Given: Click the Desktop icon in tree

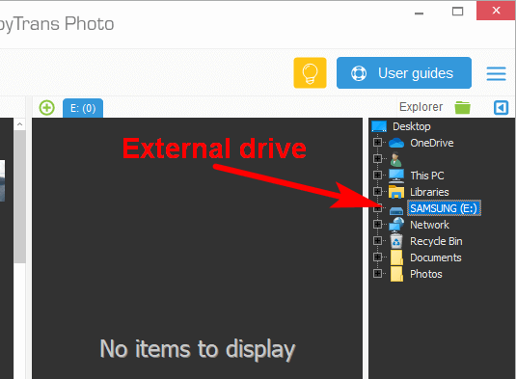Looking at the screenshot, I should [379, 126].
